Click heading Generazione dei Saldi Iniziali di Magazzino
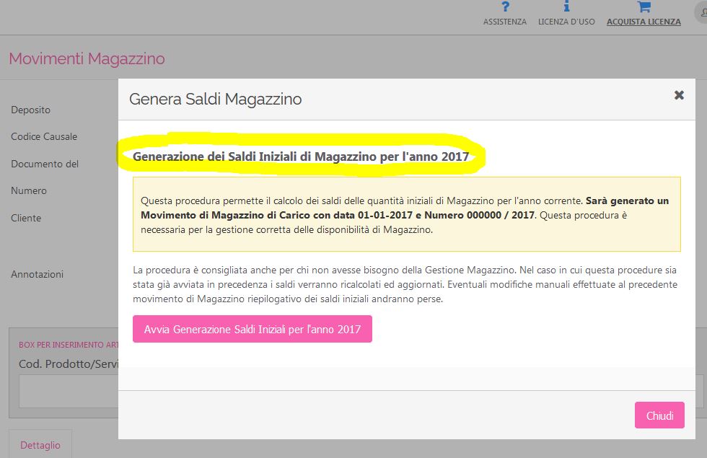This screenshot has width=707, height=458. [301, 157]
